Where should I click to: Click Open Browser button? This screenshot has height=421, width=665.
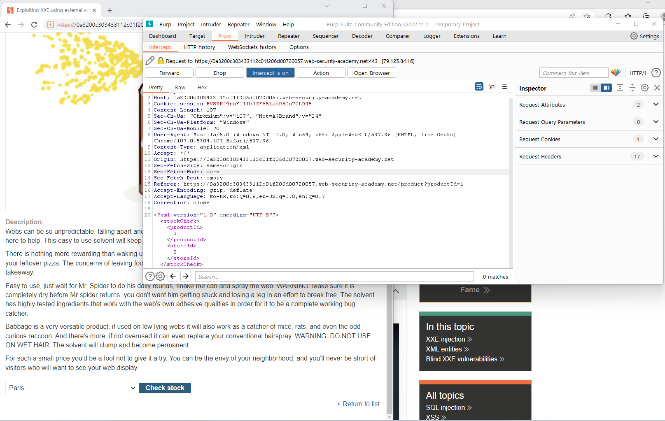click(372, 73)
